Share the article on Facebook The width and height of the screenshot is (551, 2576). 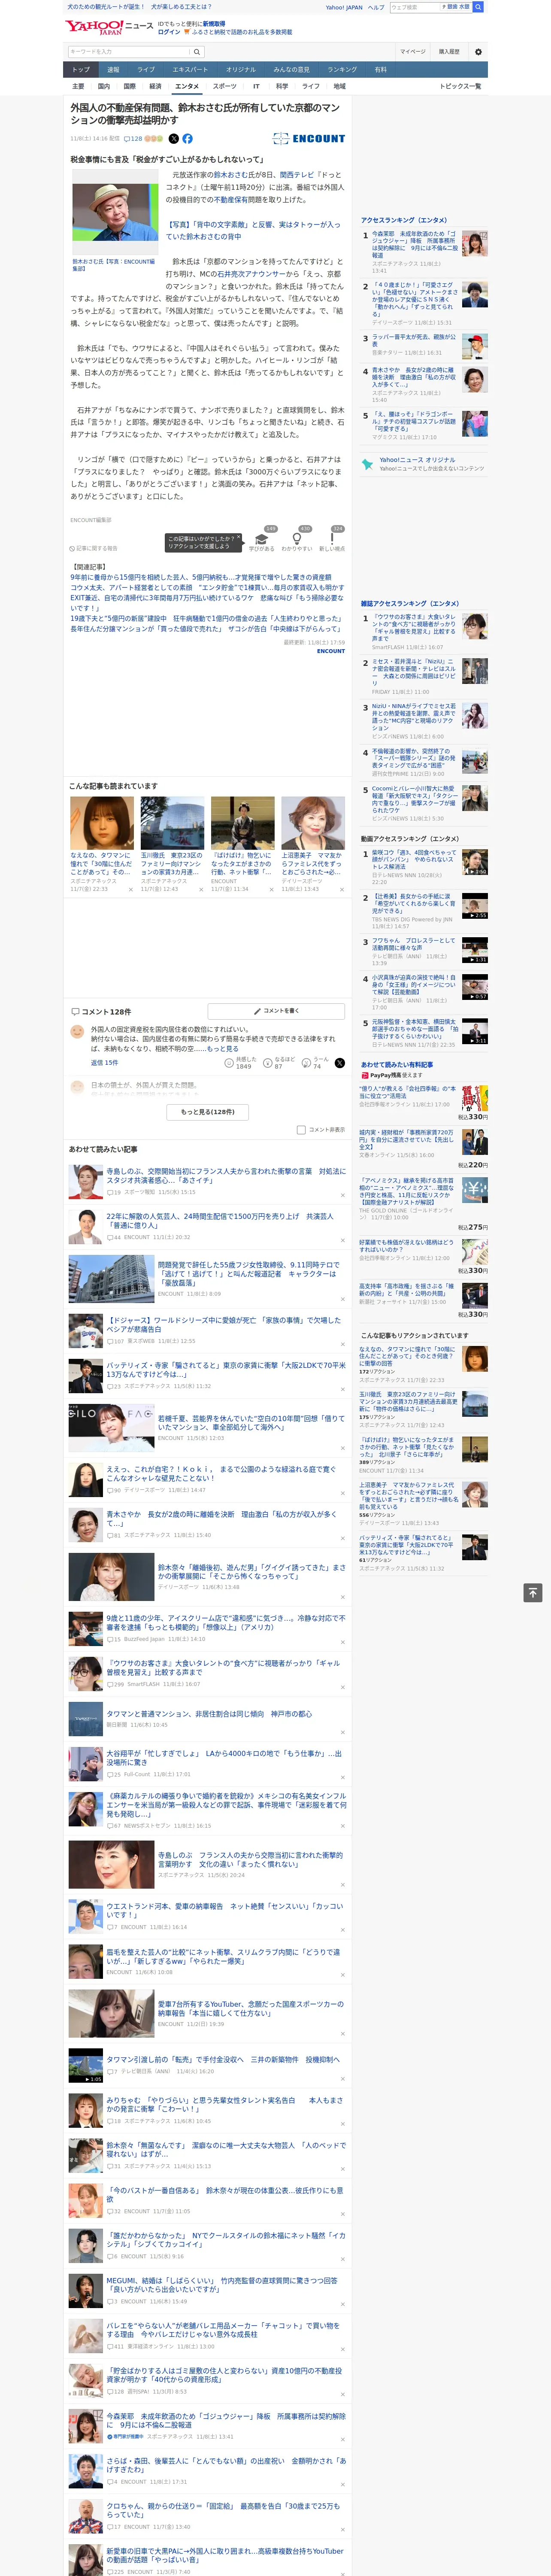click(x=187, y=139)
